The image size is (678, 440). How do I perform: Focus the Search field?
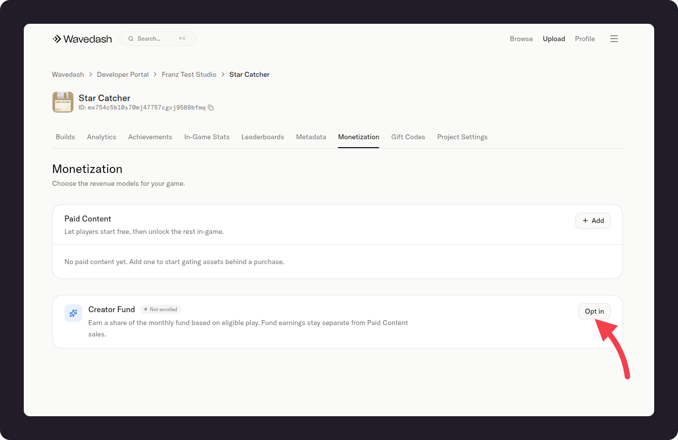click(x=158, y=39)
